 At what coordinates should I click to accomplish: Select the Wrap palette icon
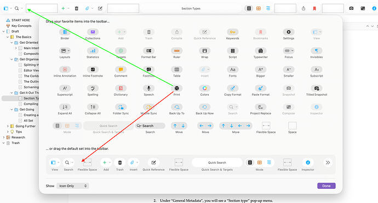[204, 51]
